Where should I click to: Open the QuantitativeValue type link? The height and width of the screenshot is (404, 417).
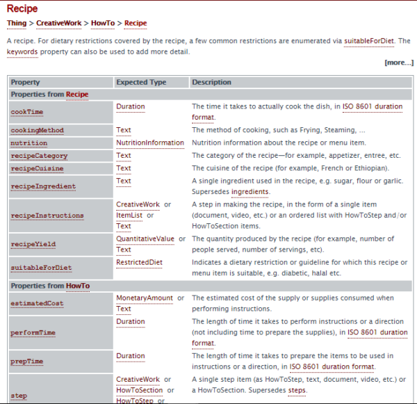coord(145,239)
